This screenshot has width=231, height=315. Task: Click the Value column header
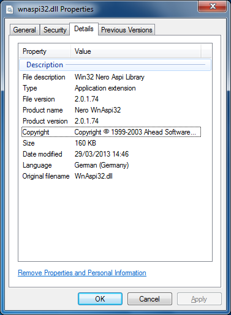pos(136,51)
